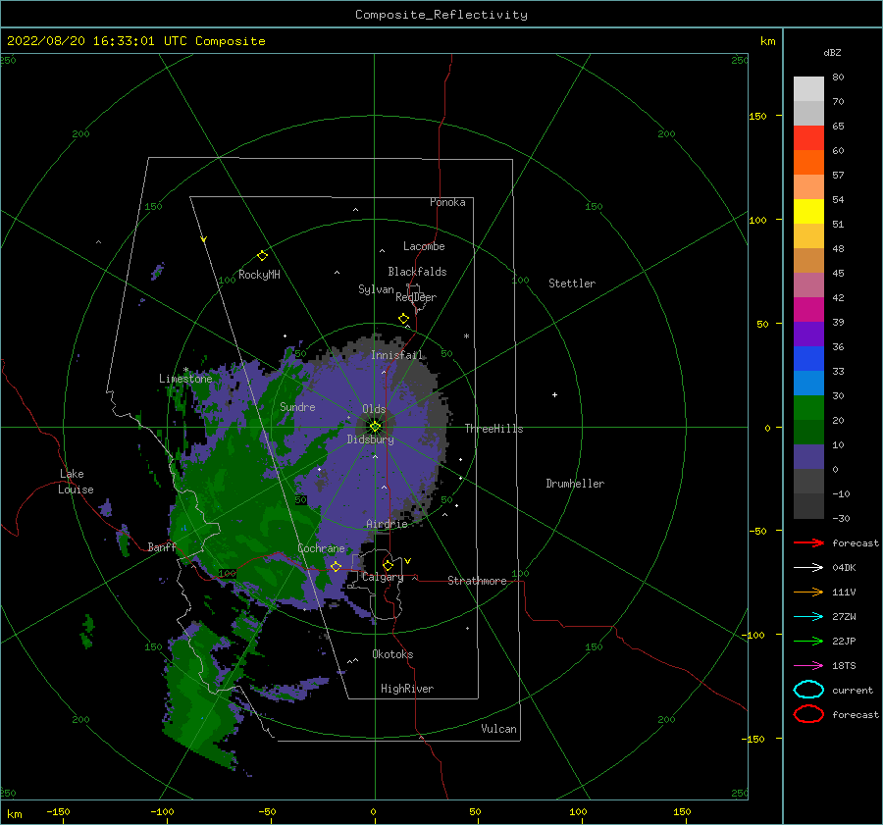Click the white plus marker near Drumheller
Screen dimensions: 883x825
(554, 394)
